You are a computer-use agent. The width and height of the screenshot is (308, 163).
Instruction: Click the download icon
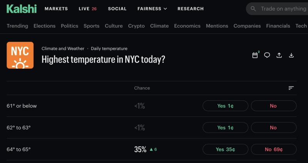tap(291, 55)
